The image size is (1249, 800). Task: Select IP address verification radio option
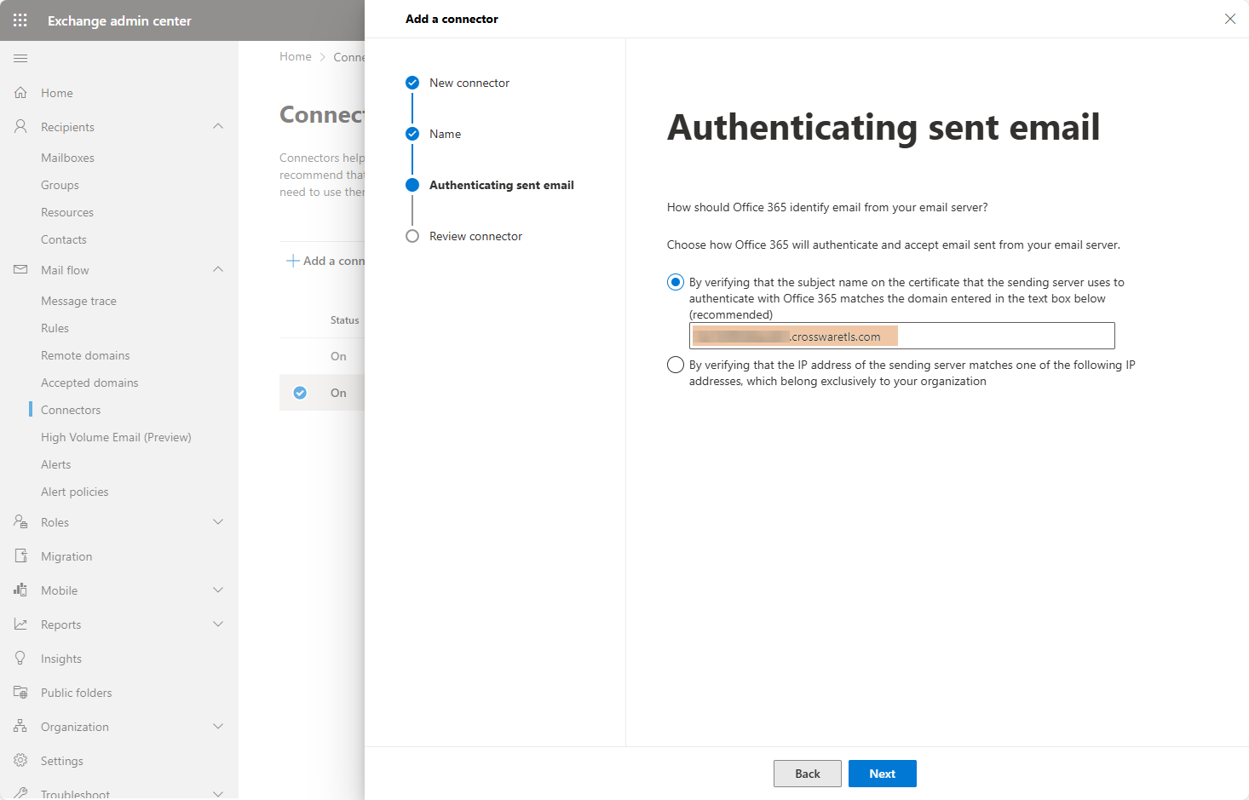pyautogui.click(x=676, y=365)
